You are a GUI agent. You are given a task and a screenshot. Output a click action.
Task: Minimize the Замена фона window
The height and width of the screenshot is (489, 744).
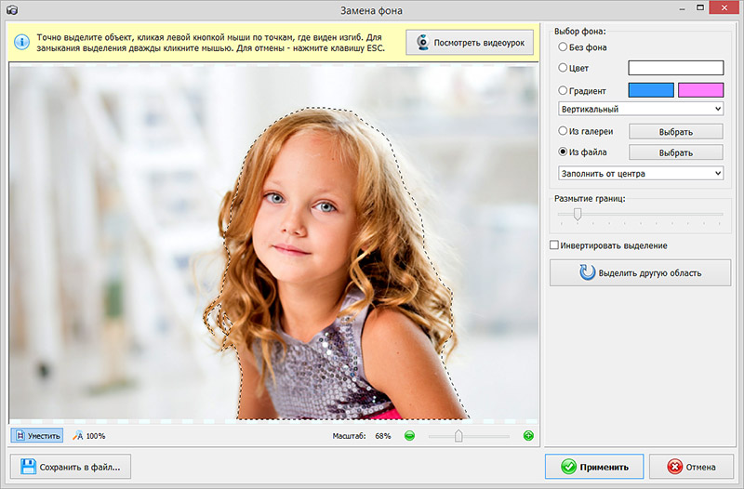click(x=682, y=8)
